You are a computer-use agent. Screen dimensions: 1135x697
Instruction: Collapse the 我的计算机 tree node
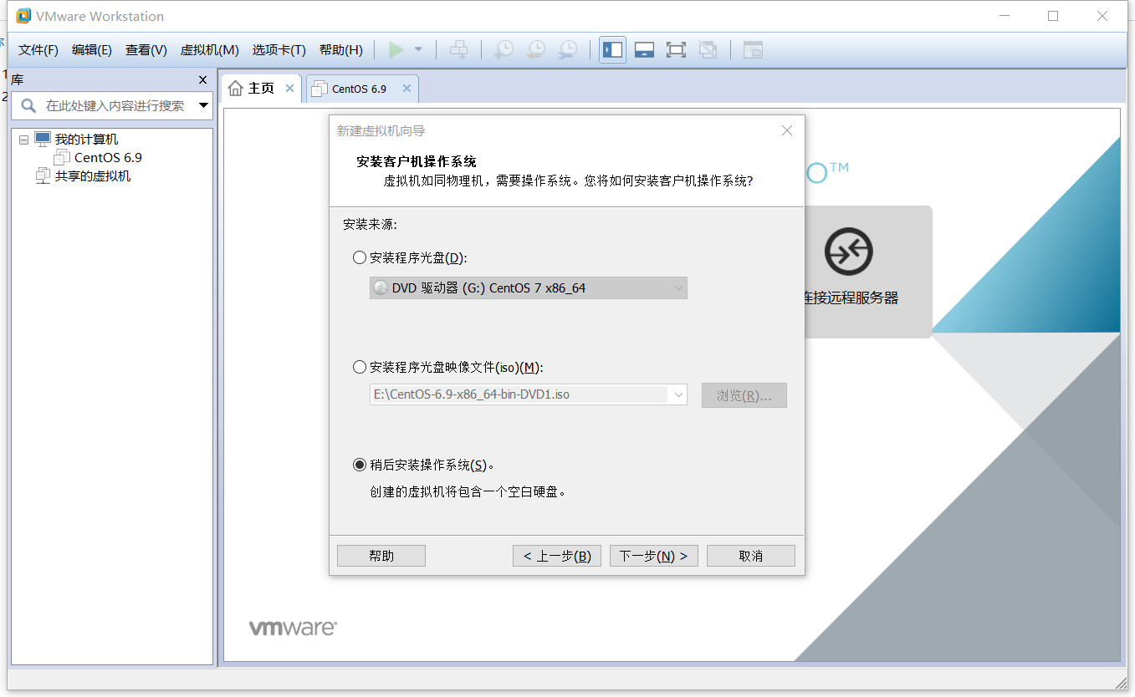(x=23, y=140)
